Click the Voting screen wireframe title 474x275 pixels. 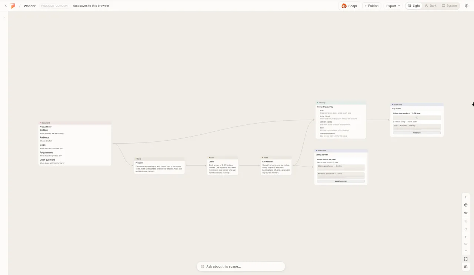tap(322, 155)
